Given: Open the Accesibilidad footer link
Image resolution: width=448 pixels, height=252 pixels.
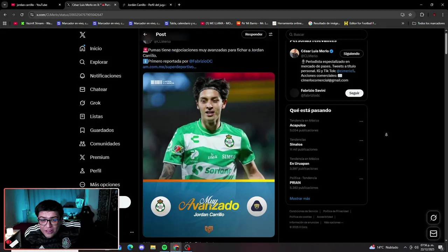Looking at the screenshot, I should tap(325, 217).
